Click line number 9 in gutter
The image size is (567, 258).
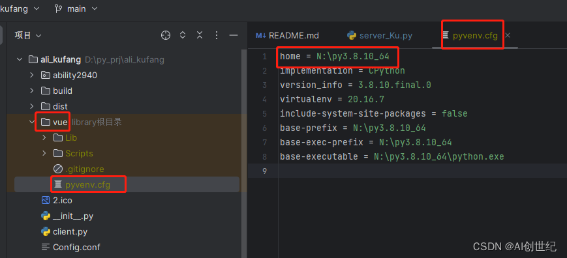(x=264, y=171)
